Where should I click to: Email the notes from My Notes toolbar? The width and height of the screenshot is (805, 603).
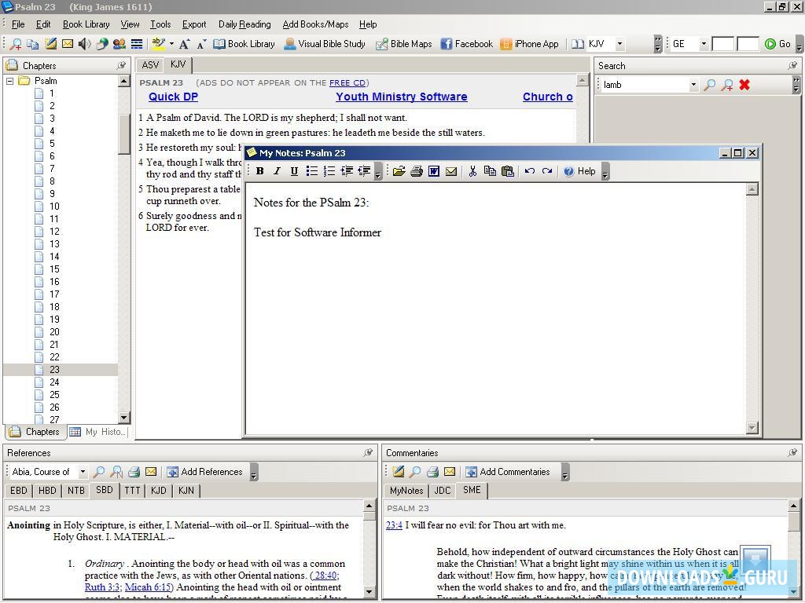pos(450,170)
